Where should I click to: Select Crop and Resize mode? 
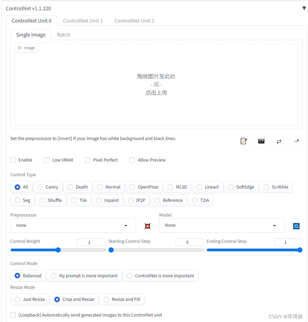[x=74, y=299]
